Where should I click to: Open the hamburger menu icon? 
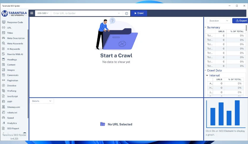[32, 13]
